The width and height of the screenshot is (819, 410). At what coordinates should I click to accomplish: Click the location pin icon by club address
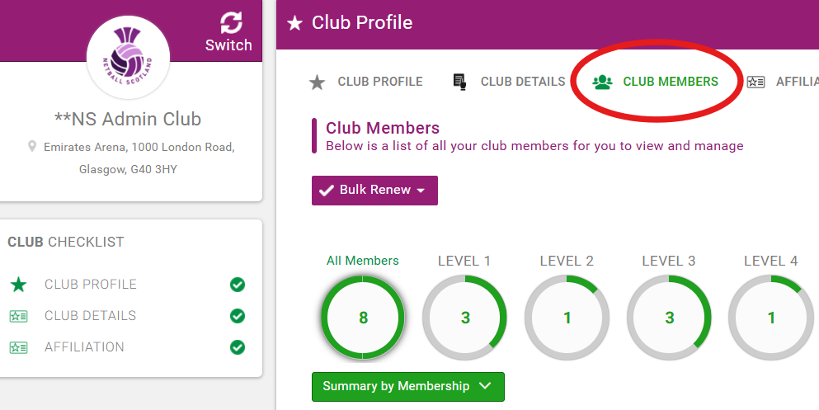[32, 147]
